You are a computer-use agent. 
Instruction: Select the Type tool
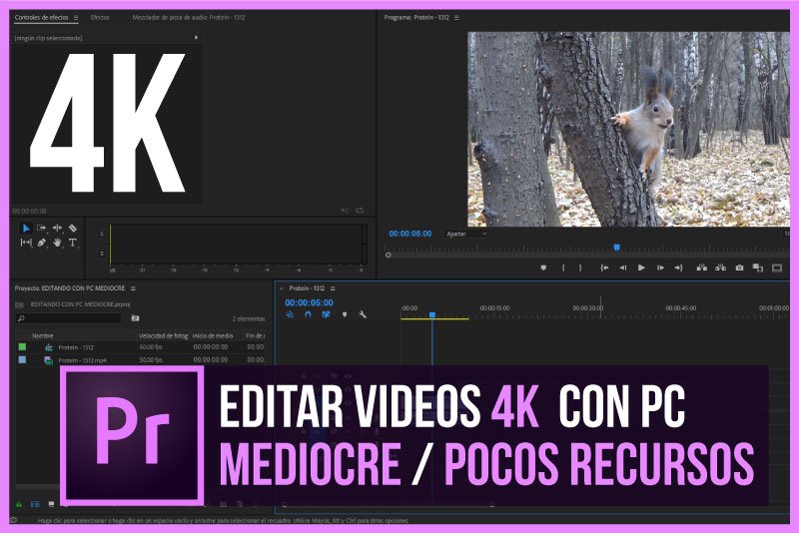coord(72,243)
